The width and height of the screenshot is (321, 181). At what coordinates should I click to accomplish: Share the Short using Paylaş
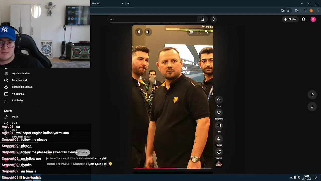[219, 139]
